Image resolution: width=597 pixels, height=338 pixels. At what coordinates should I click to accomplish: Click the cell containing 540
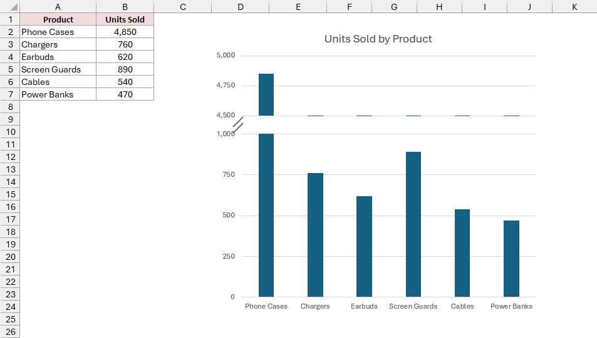125,82
